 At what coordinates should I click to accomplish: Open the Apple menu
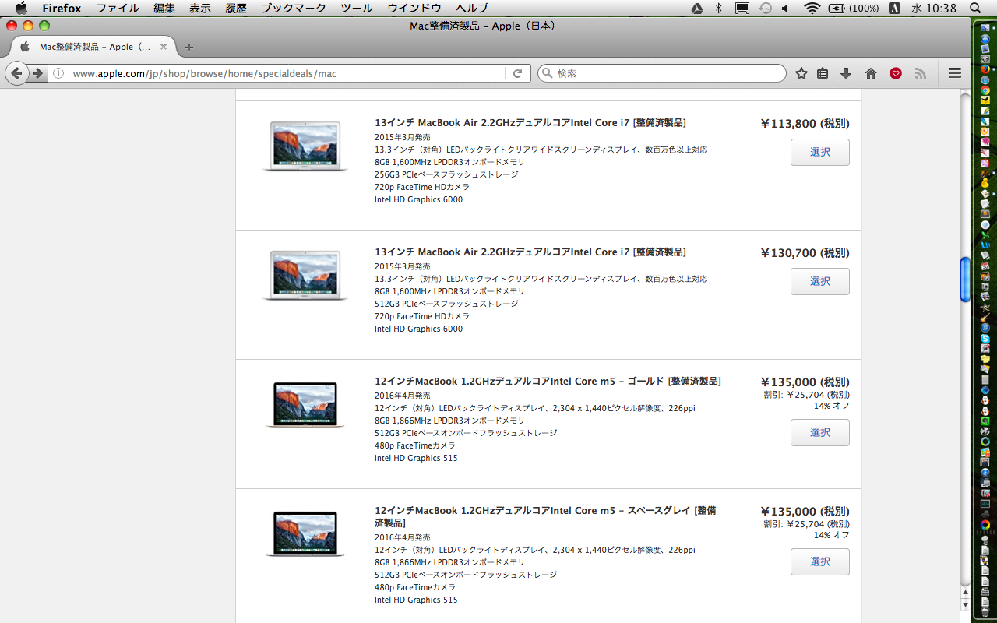(x=21, y=8)
